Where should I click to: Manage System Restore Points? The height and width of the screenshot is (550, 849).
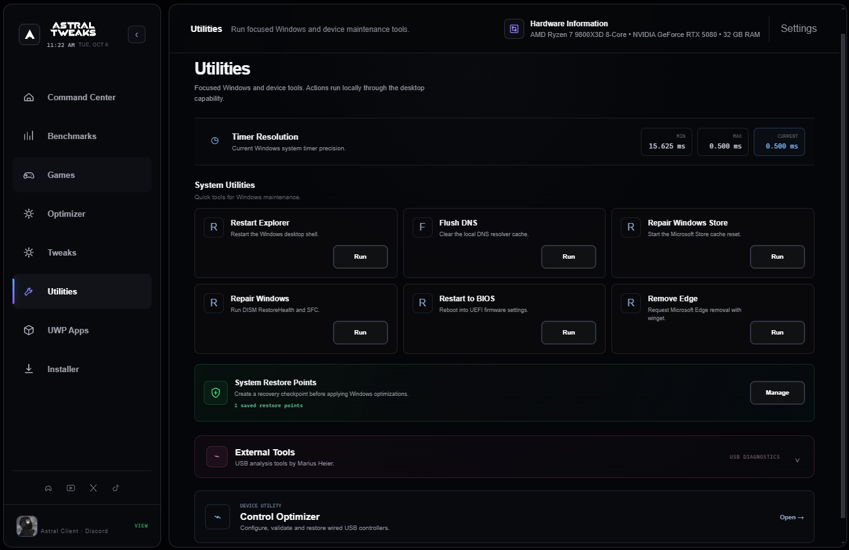click(x=778, y=393)
